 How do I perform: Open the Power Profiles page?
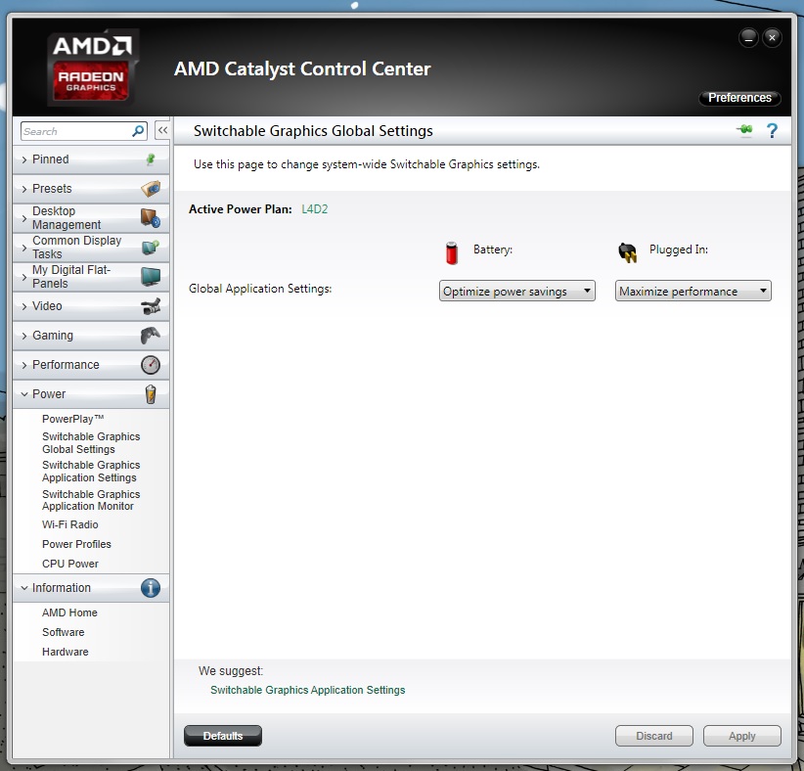[76, 544]
